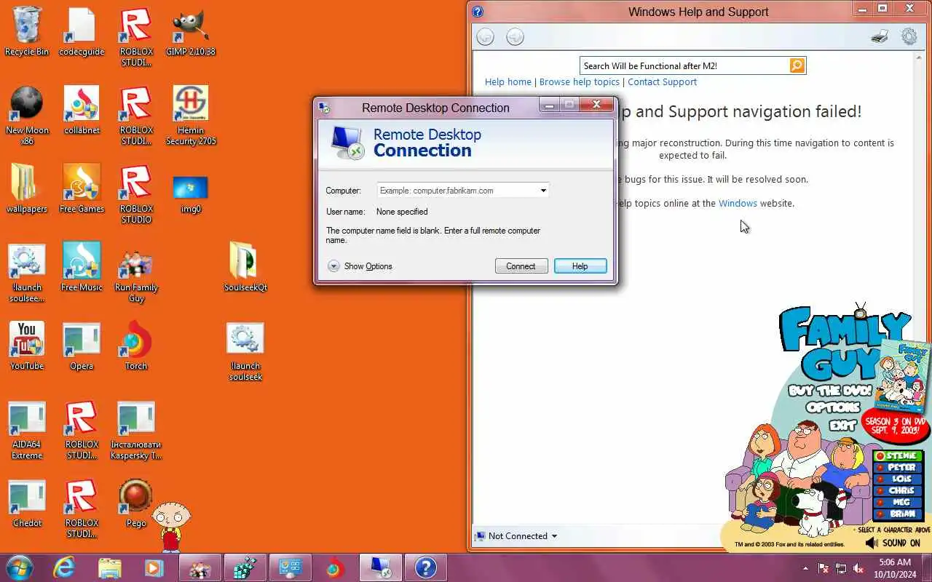Open Windows Media Player taskbar icon
932x582 pixels.
coord(154,567)
